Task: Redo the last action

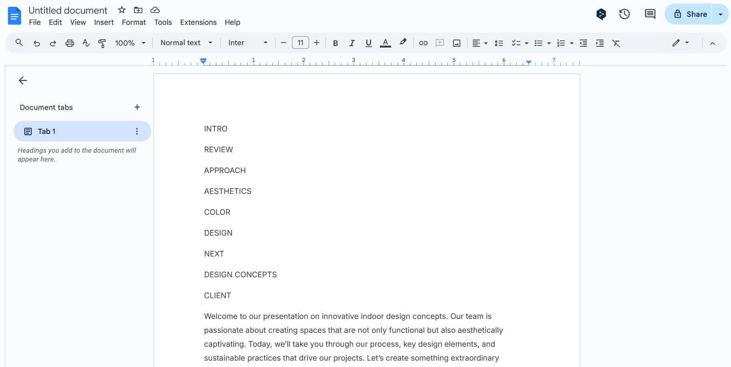Action: [x=53, y=43]
